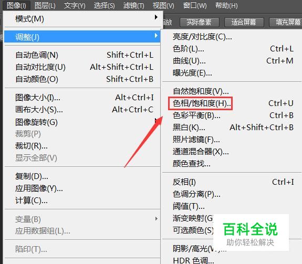
Task: Apply 反相(I) command
Action: pos(232,182)
